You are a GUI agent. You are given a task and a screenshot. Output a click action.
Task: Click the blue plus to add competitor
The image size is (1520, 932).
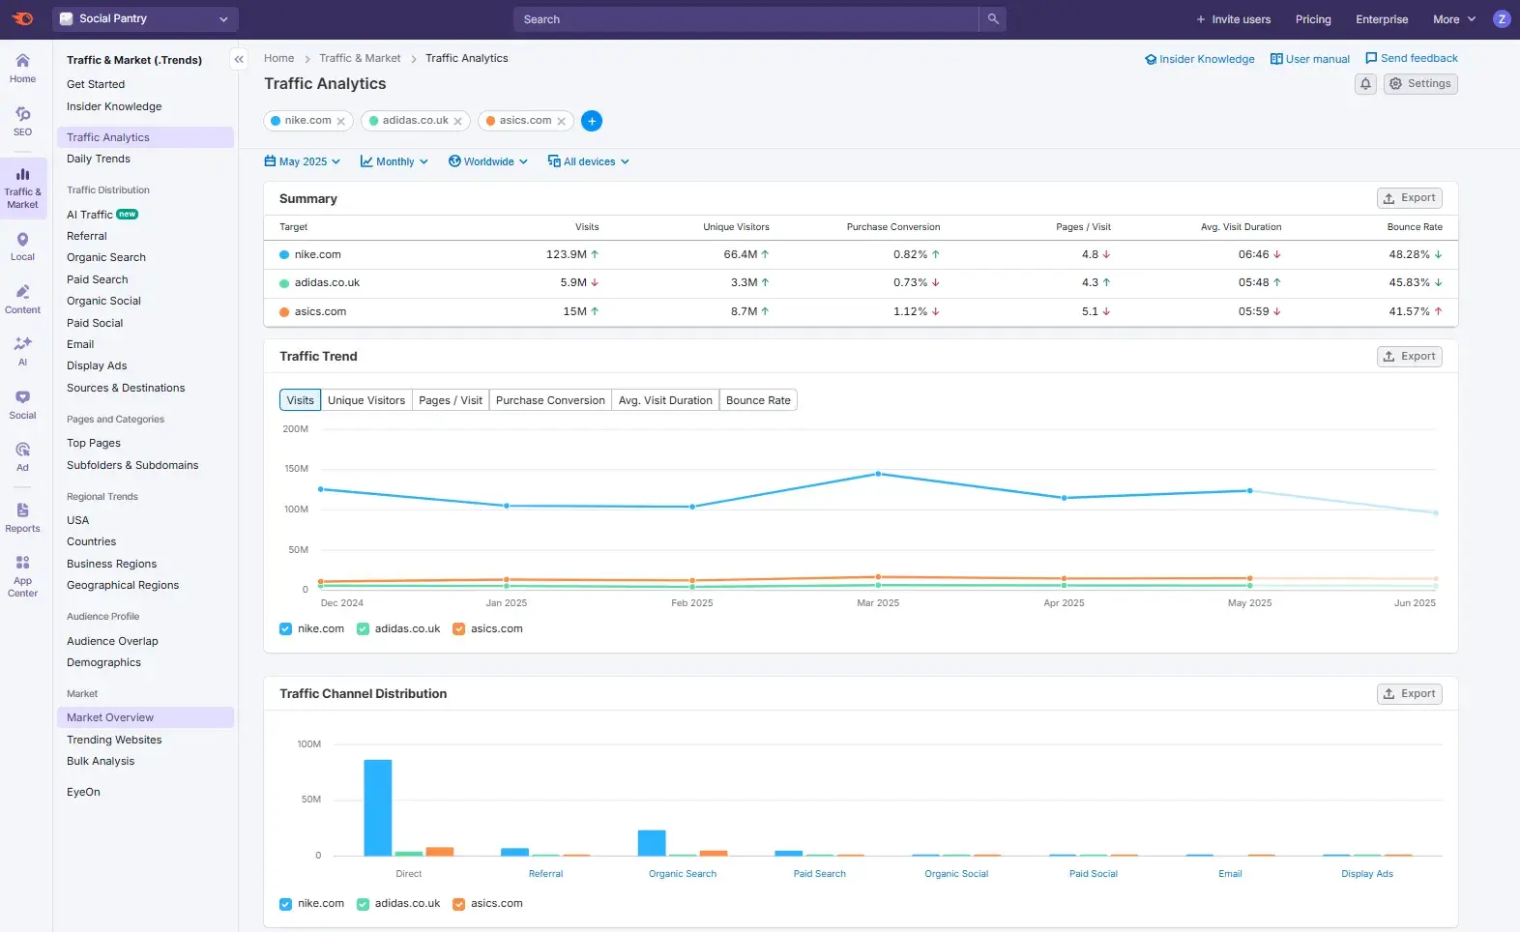592,121
